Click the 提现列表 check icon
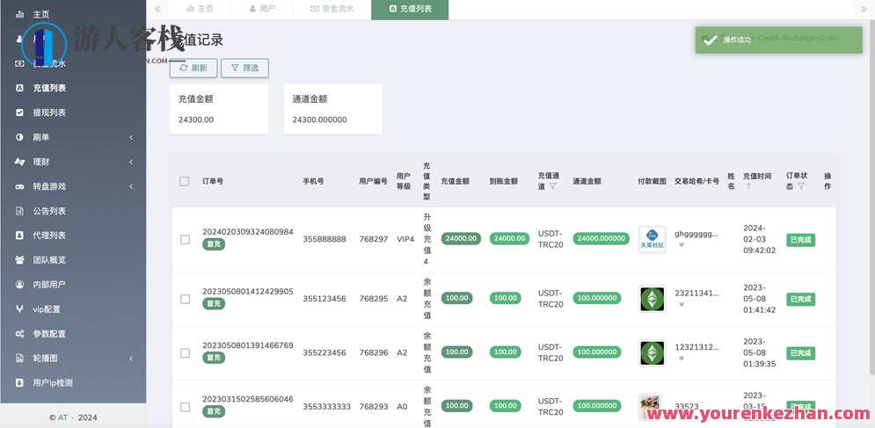Image resolution: width=875 pixels, height=428 pixels. click(19, 112)
